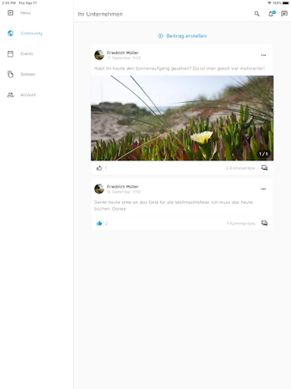Go to Events menu label
This screenshot has height=389, width=291.
click(26, 54)
